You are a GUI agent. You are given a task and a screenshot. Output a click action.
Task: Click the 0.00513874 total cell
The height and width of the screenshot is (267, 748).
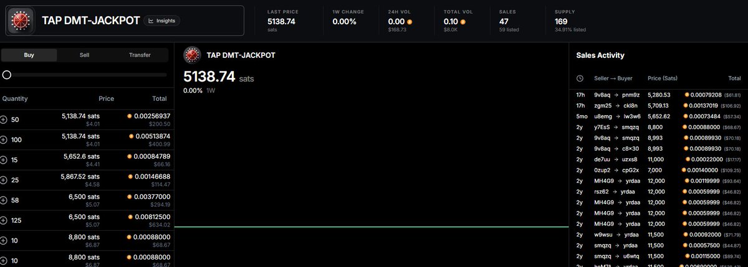(151, 136)
